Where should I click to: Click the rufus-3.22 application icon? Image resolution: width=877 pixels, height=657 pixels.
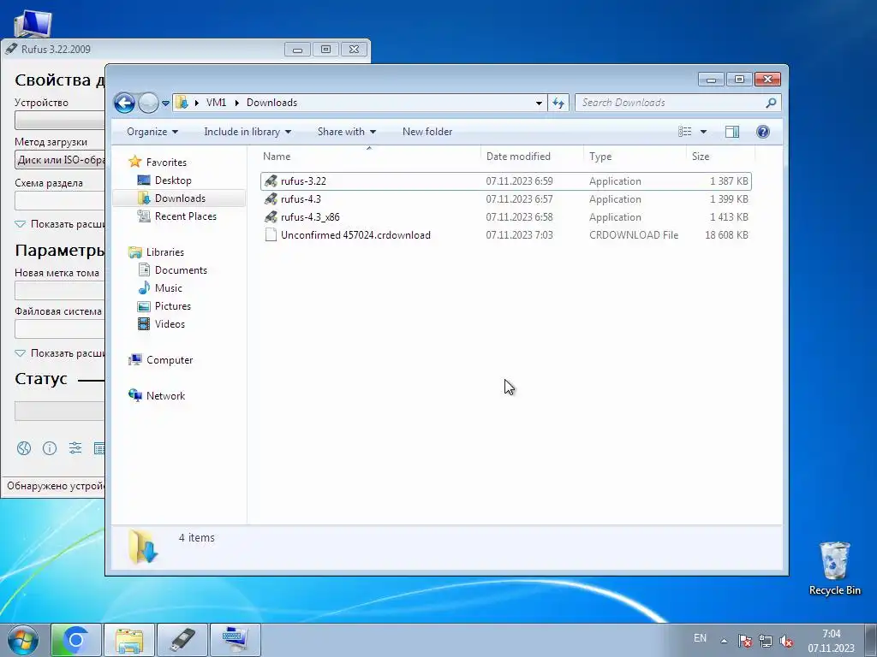271,181
